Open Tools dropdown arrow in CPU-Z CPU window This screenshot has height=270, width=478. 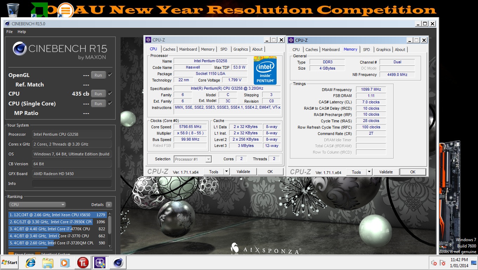226,172
